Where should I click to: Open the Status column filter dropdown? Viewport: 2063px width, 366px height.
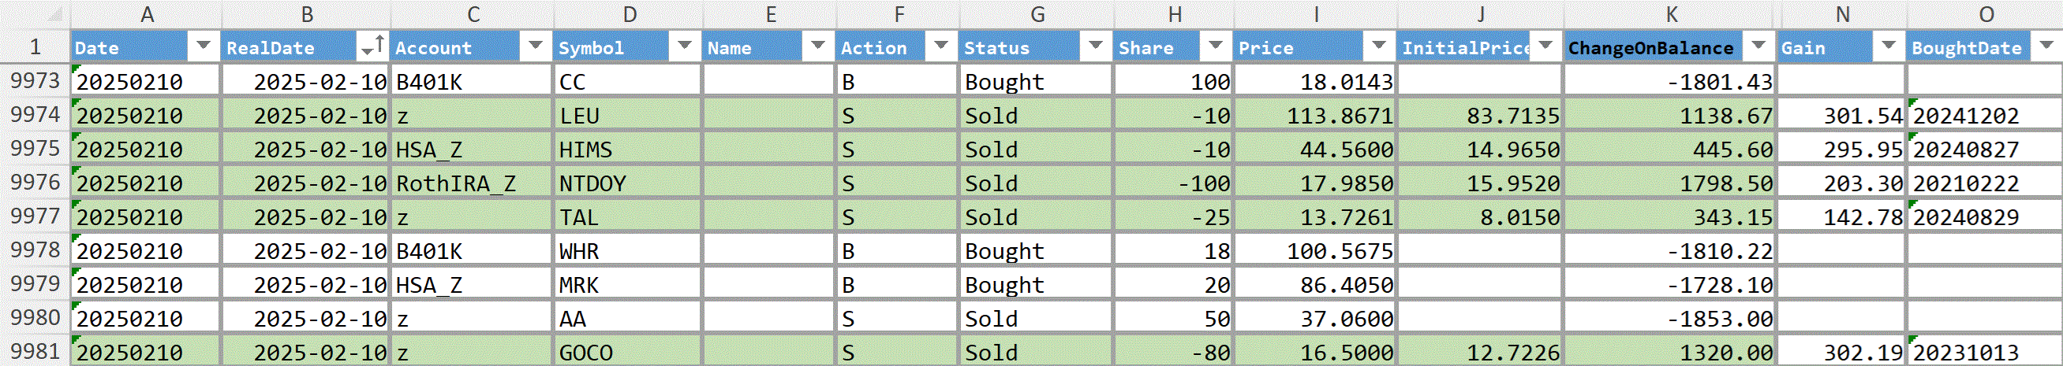[1096, 46]
